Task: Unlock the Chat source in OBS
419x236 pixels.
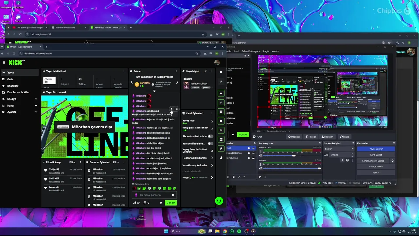Action: (x=253, y=148)
